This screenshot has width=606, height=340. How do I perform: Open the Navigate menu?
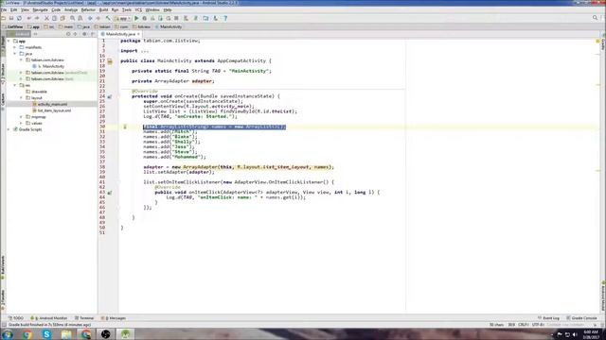pyautogui.click(x=40, y=9)
